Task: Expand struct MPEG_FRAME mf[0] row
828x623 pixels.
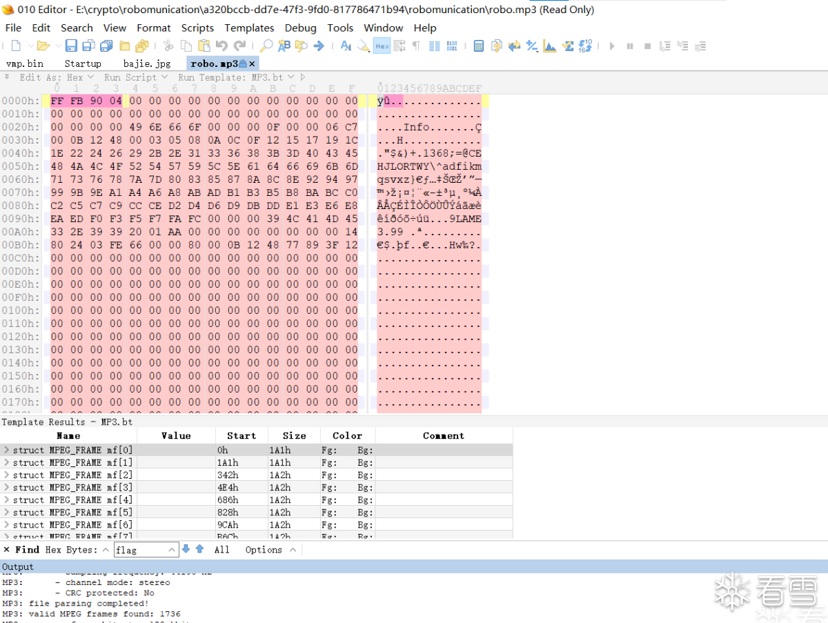Action: [6, 450]
